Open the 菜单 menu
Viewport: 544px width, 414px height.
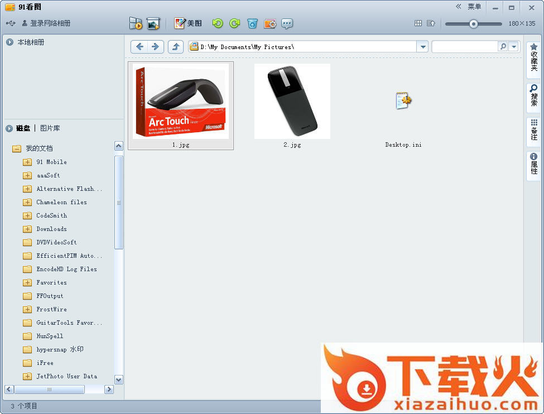pos(474,7)
